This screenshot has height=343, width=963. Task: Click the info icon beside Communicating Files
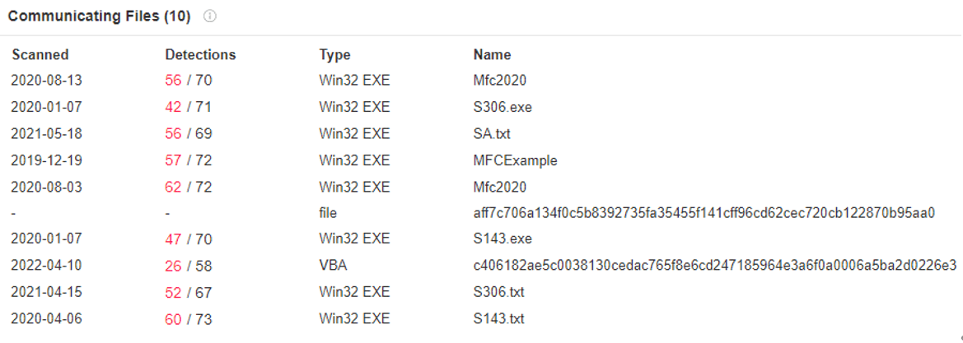(x=210, y=16)
